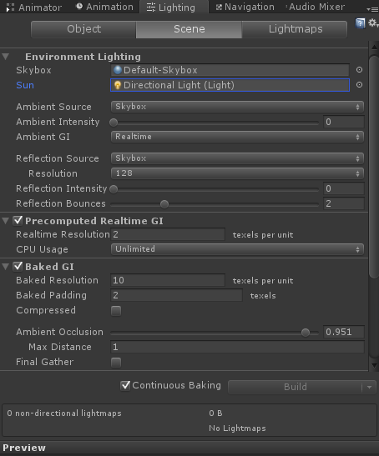
Task: Open the Ambient GI dropdown
Action: (x=237, y=137)
